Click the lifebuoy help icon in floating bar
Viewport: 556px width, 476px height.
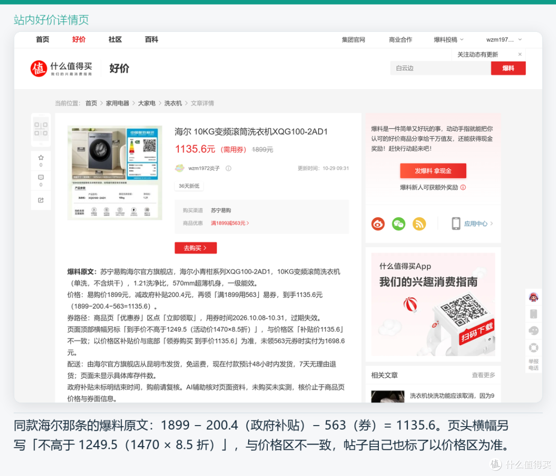(x=533, y=348)
